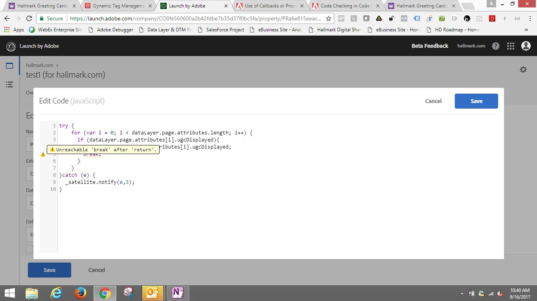Click the bottom Cancel button
This screenshot has height=301, width=537.
coord(97,270)
